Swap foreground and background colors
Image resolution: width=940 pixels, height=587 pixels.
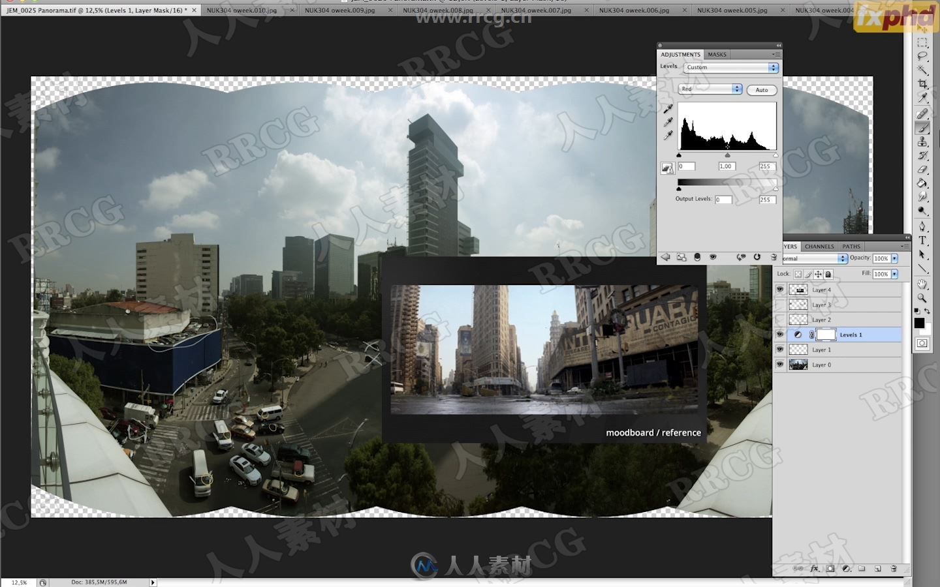927,311
